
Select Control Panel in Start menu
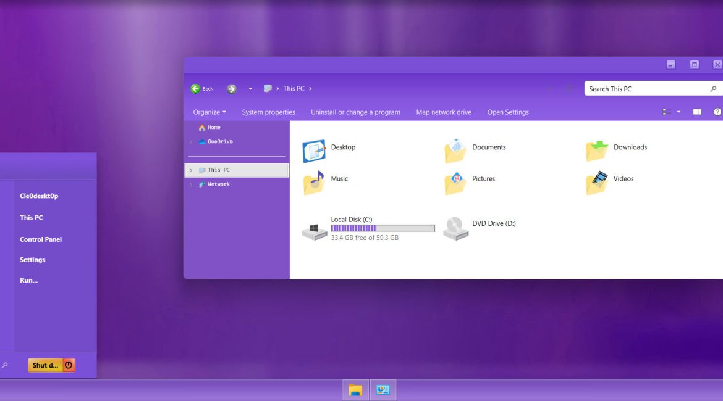pyautogui.click(x=41, y=239)
